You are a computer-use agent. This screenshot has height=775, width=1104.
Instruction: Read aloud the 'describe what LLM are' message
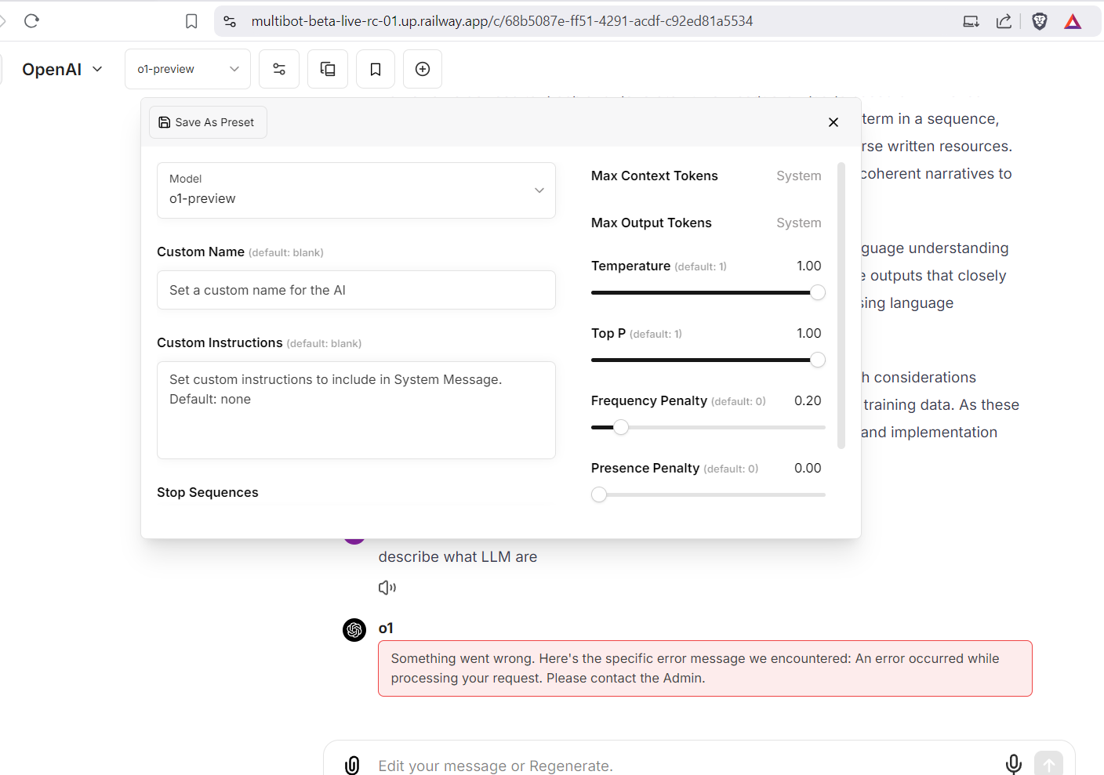click(387, 587)
